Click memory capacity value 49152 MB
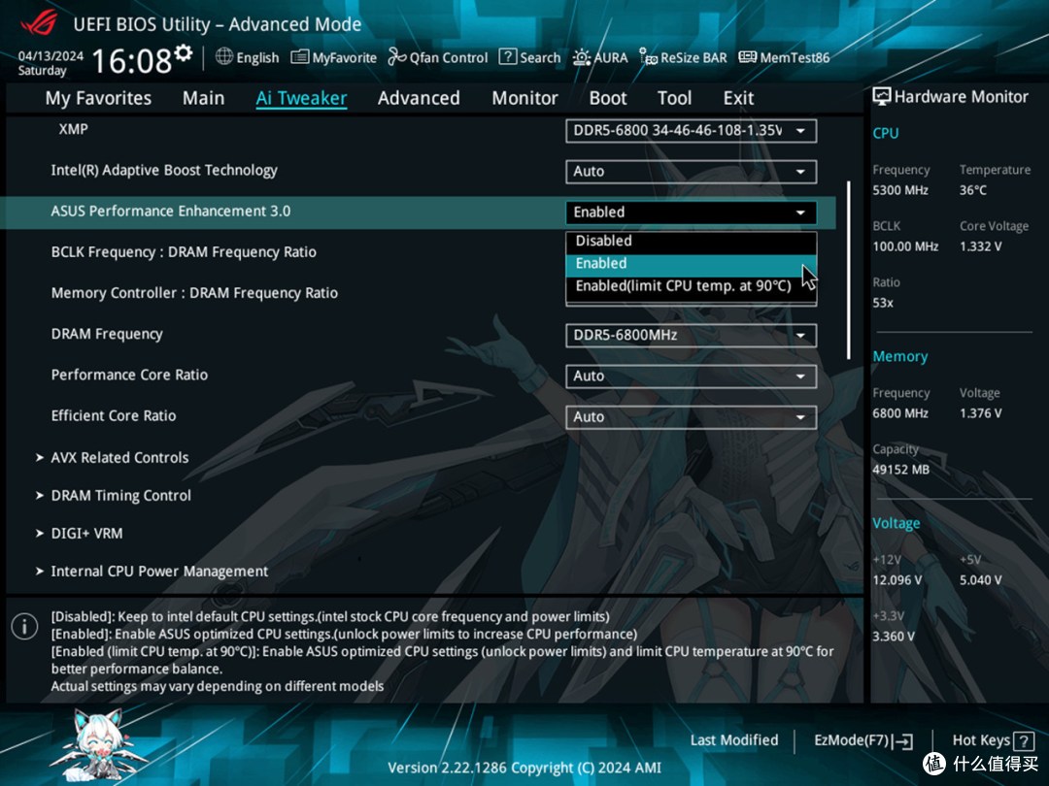Image resolution: width=1049 pixels, height=786 pixels. (901, 470)
